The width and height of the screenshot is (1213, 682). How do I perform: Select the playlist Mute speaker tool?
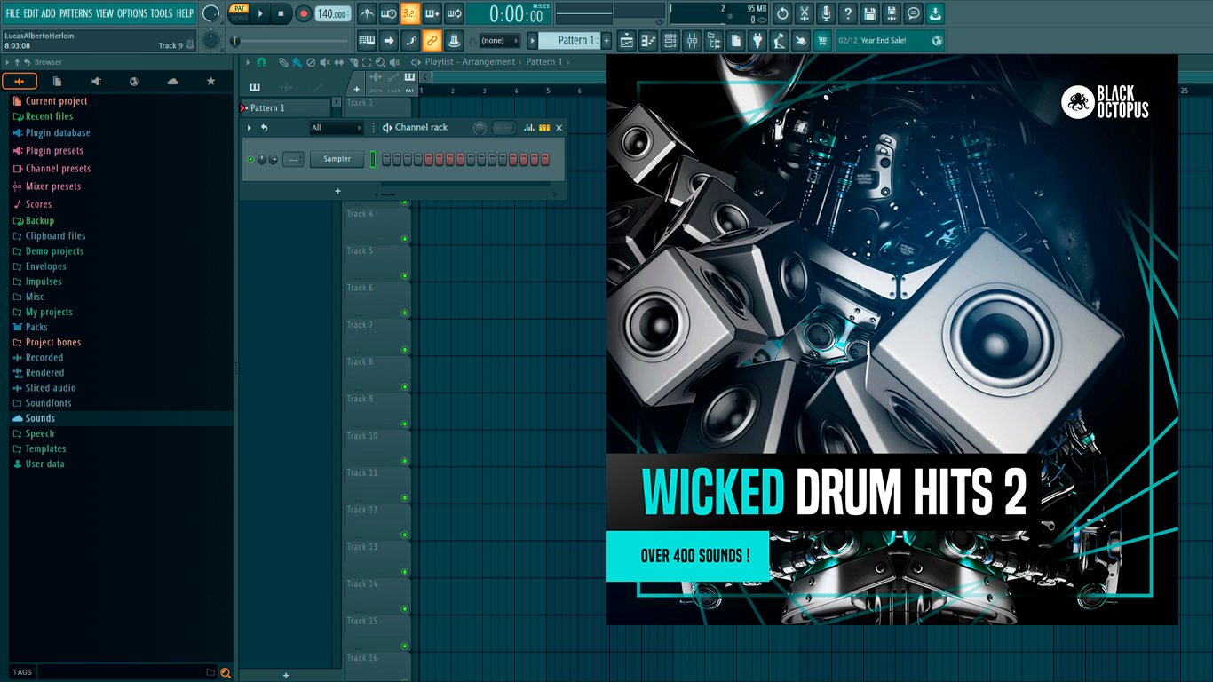click(325, 62)
